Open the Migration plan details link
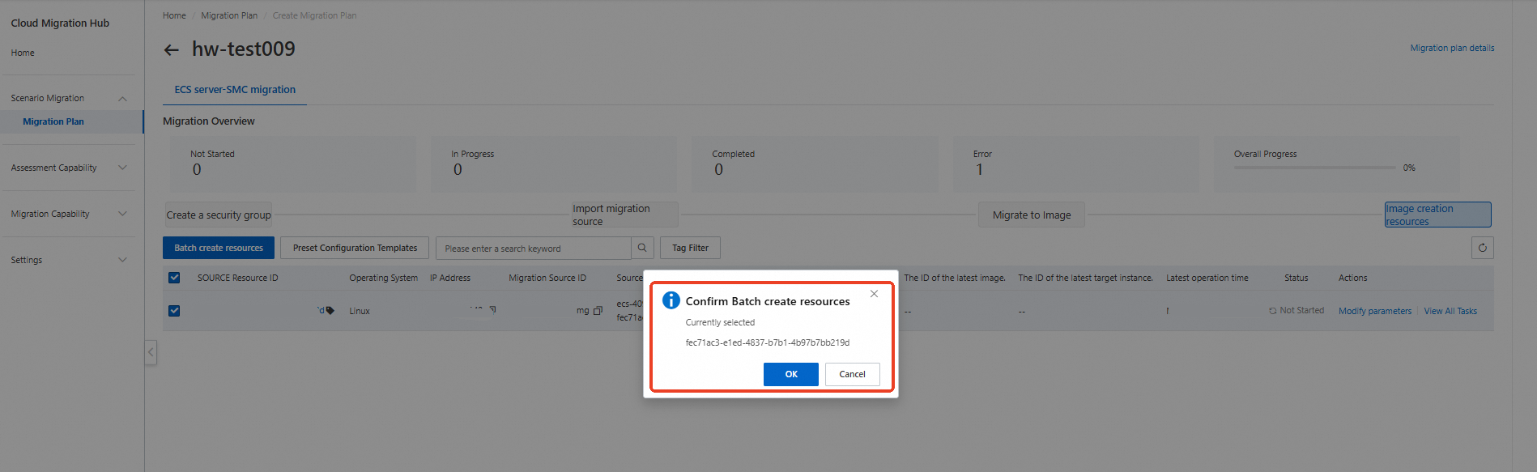The image size is (1537, 472). (1452, 48)
